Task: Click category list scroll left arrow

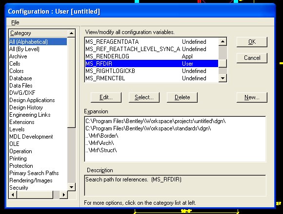Action: (x=13, y=195)
